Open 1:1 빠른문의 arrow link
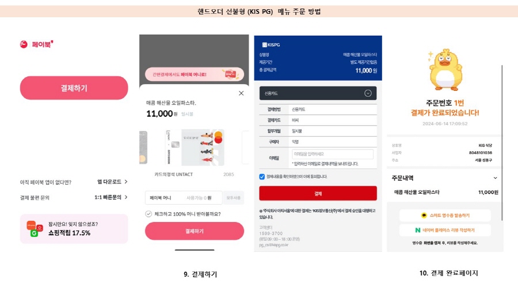The height and width of the screenshot is (291, 518). tap(111, 197)
